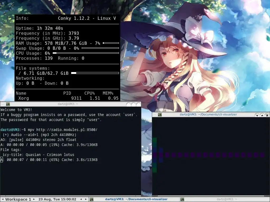270x202 pixels.
Task: Click the (+) Audio --aid=1 line in the terminal
Action: point(40,135)
